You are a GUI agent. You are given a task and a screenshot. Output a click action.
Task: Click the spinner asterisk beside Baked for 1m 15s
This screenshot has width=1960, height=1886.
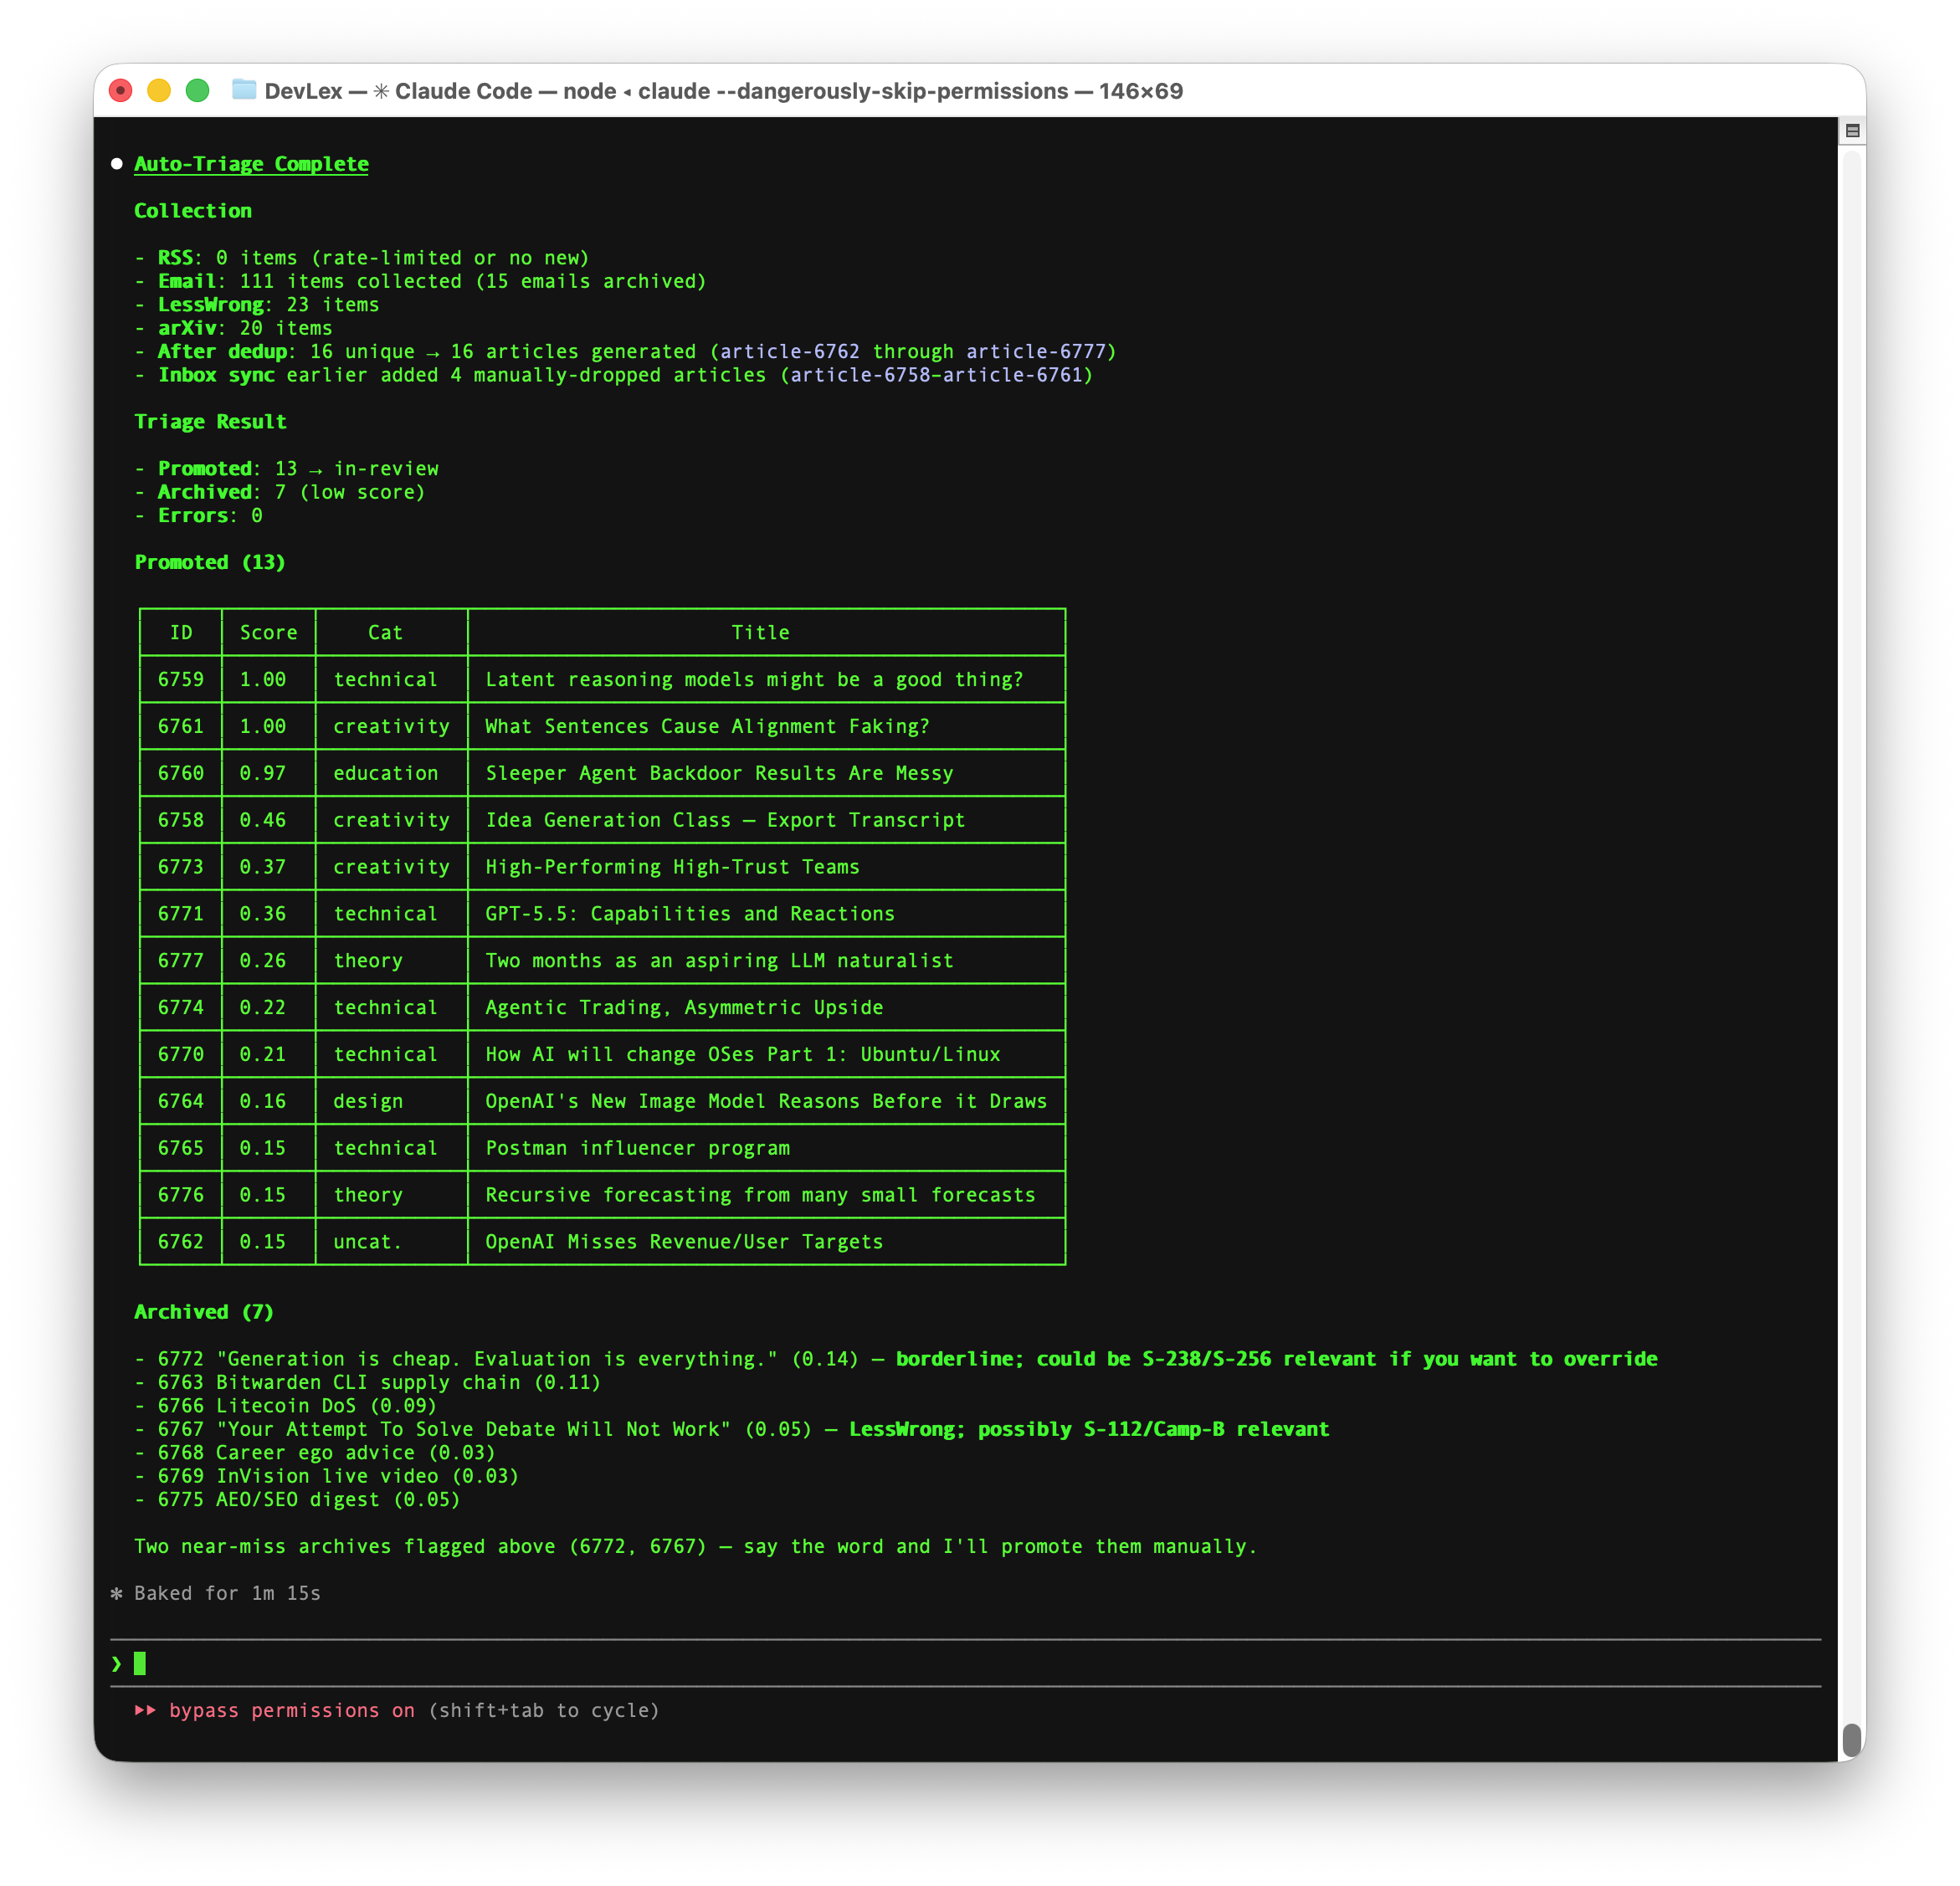(x=118, y=1593)
